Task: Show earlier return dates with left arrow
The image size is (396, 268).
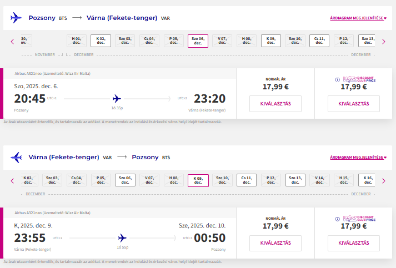Action: [x=12, y=181]
